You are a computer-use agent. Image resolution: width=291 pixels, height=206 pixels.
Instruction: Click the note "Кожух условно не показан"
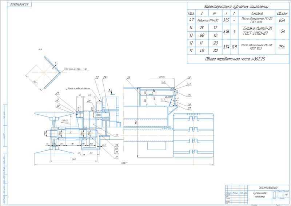[79, 88]
